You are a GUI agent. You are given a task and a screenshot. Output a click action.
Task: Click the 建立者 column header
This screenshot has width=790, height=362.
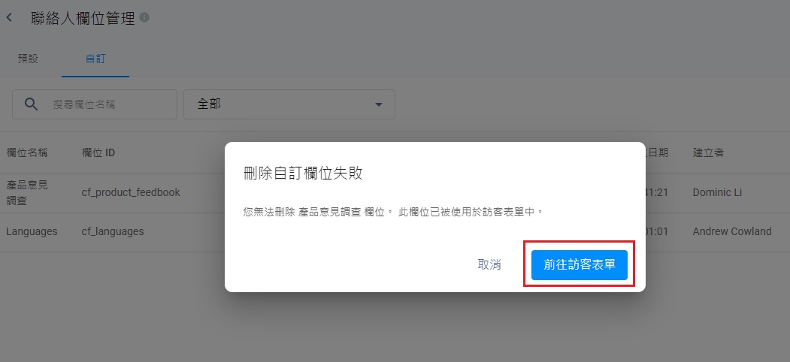point(708,152)
